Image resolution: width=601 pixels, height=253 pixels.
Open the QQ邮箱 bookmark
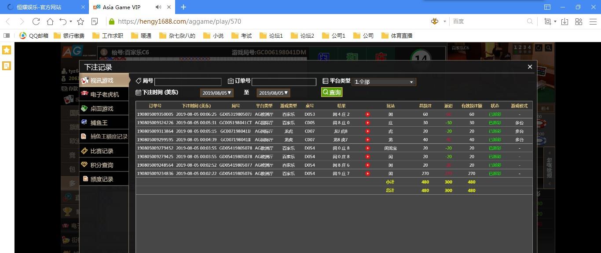(x=34, y=36)
